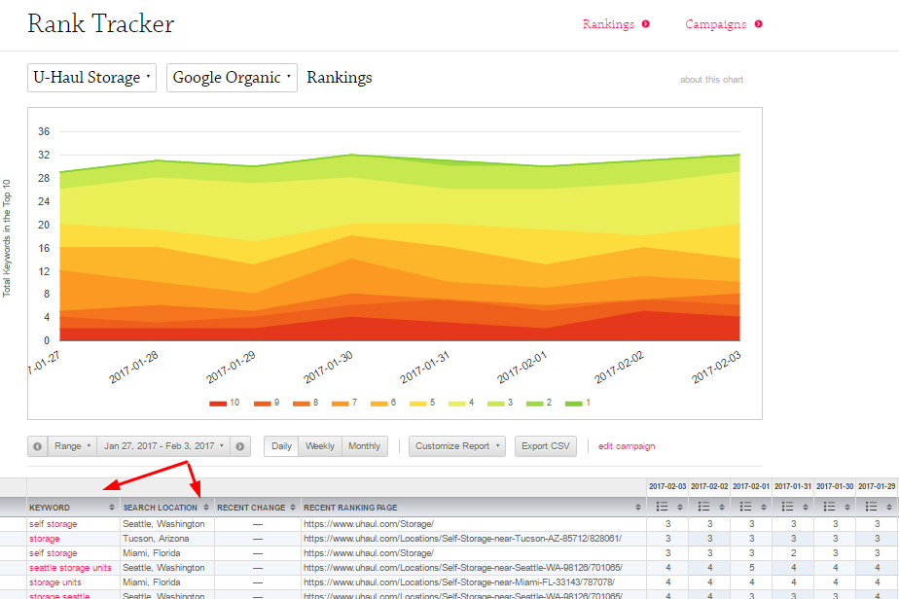
Task: Open 'self storage' keyword for Miami row
Action: [x=53, y=553]
